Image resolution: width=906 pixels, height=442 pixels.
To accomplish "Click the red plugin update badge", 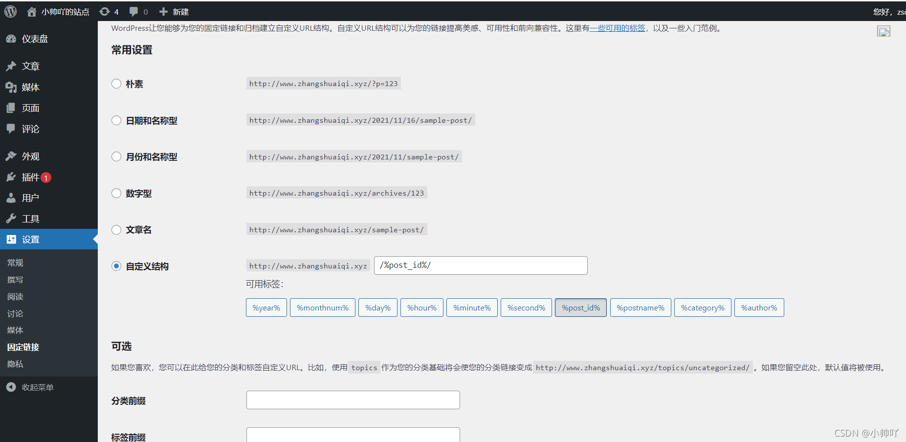I will click(46, 177).
